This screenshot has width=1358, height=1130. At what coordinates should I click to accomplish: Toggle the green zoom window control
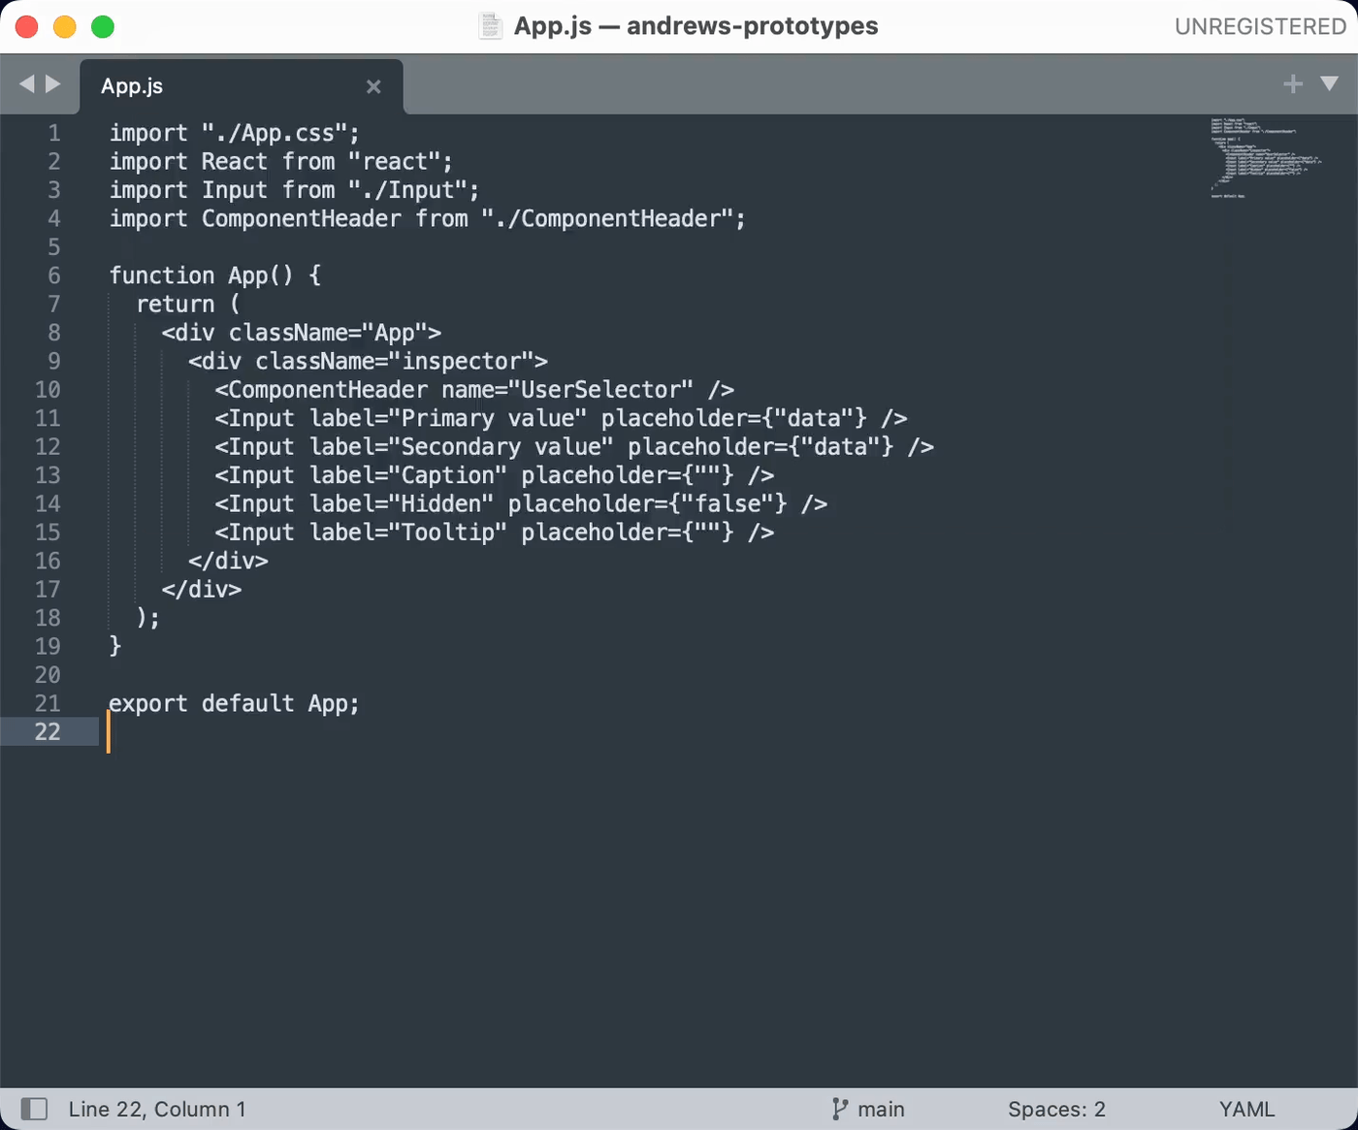(102, 26)
